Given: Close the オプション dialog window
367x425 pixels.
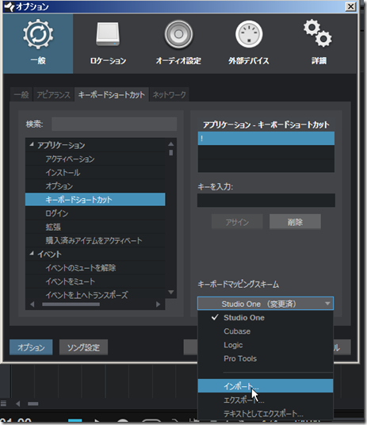Looking at the screenshot, I should [x=350, y=6].
